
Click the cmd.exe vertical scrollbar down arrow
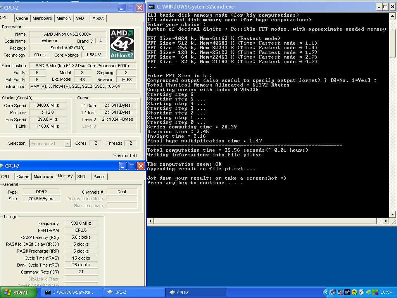click(392, 214)
